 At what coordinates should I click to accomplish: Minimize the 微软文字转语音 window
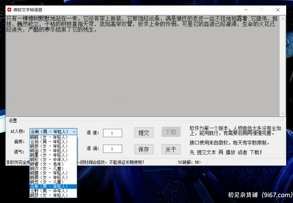[246, 10]
